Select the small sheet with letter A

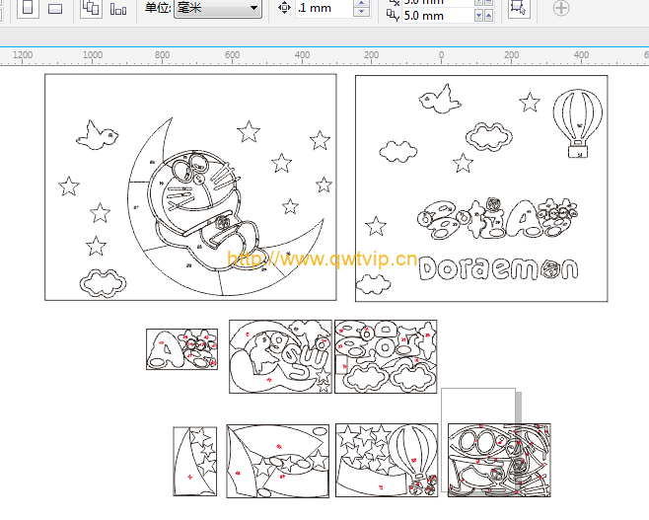click(181, 349)
